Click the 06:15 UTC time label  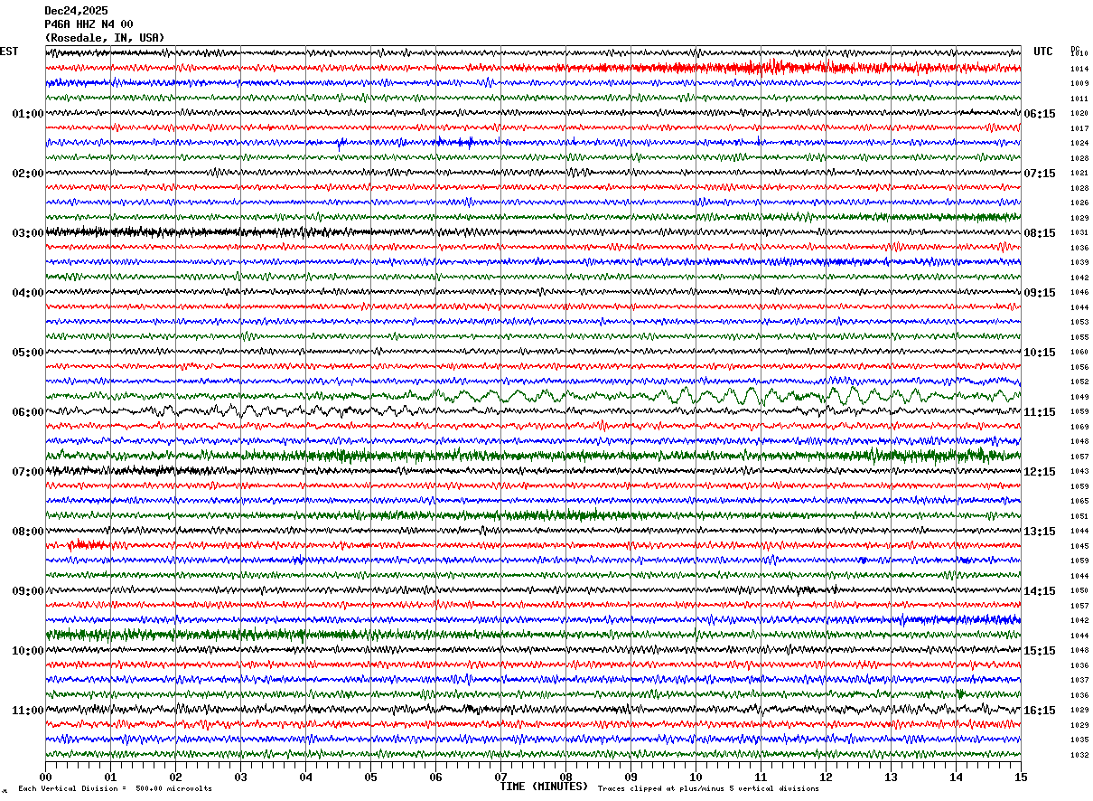tap(1040, 114)
